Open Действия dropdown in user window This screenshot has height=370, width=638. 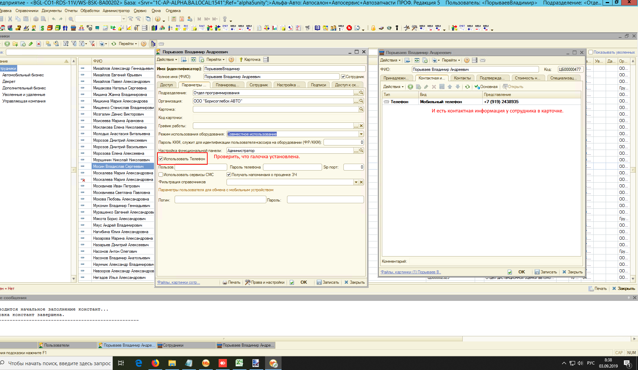pos(167,60)
